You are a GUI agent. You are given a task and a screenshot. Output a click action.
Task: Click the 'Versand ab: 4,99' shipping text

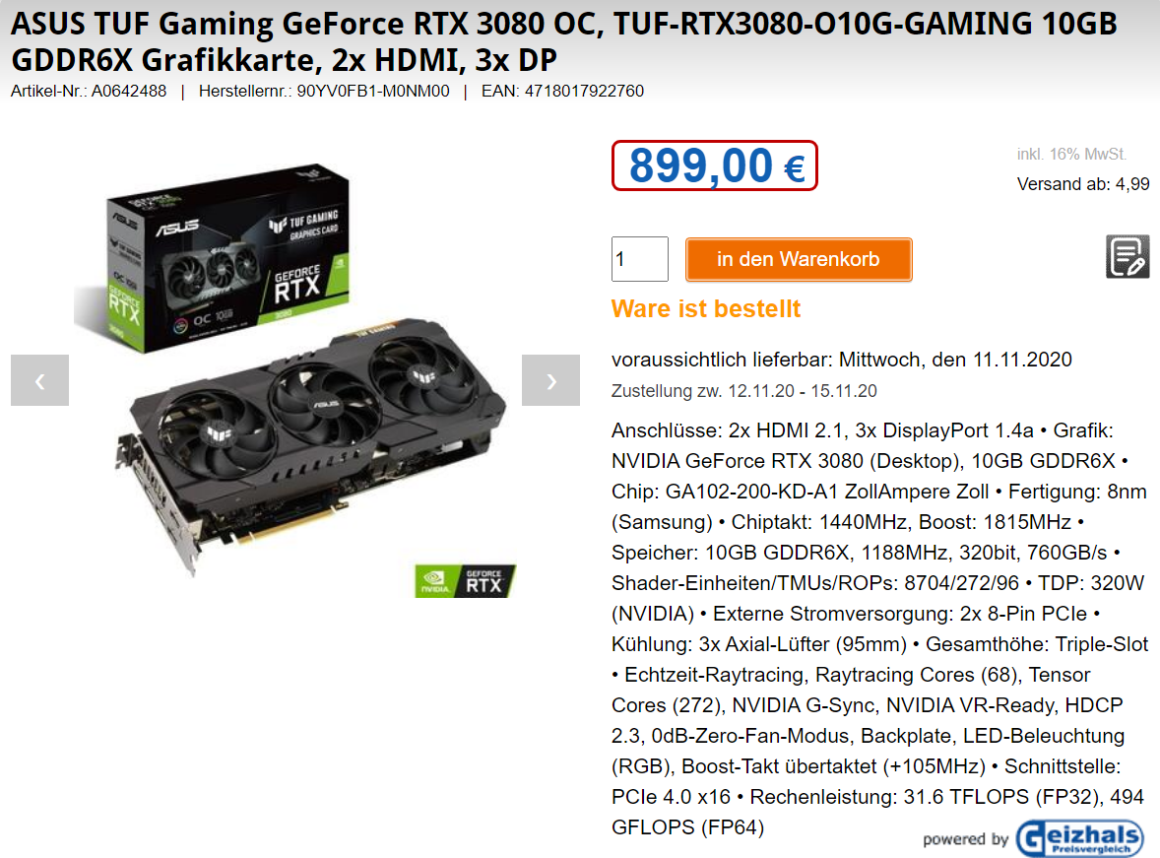click(1083, 184)
